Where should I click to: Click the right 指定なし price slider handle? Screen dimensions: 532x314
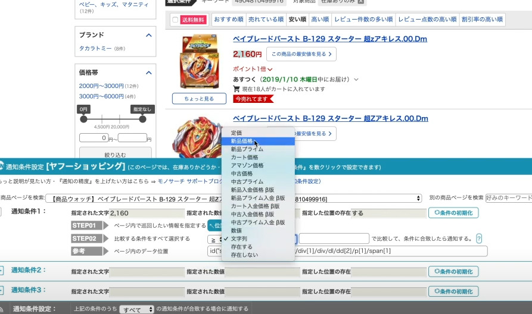(x=142, y=119)
